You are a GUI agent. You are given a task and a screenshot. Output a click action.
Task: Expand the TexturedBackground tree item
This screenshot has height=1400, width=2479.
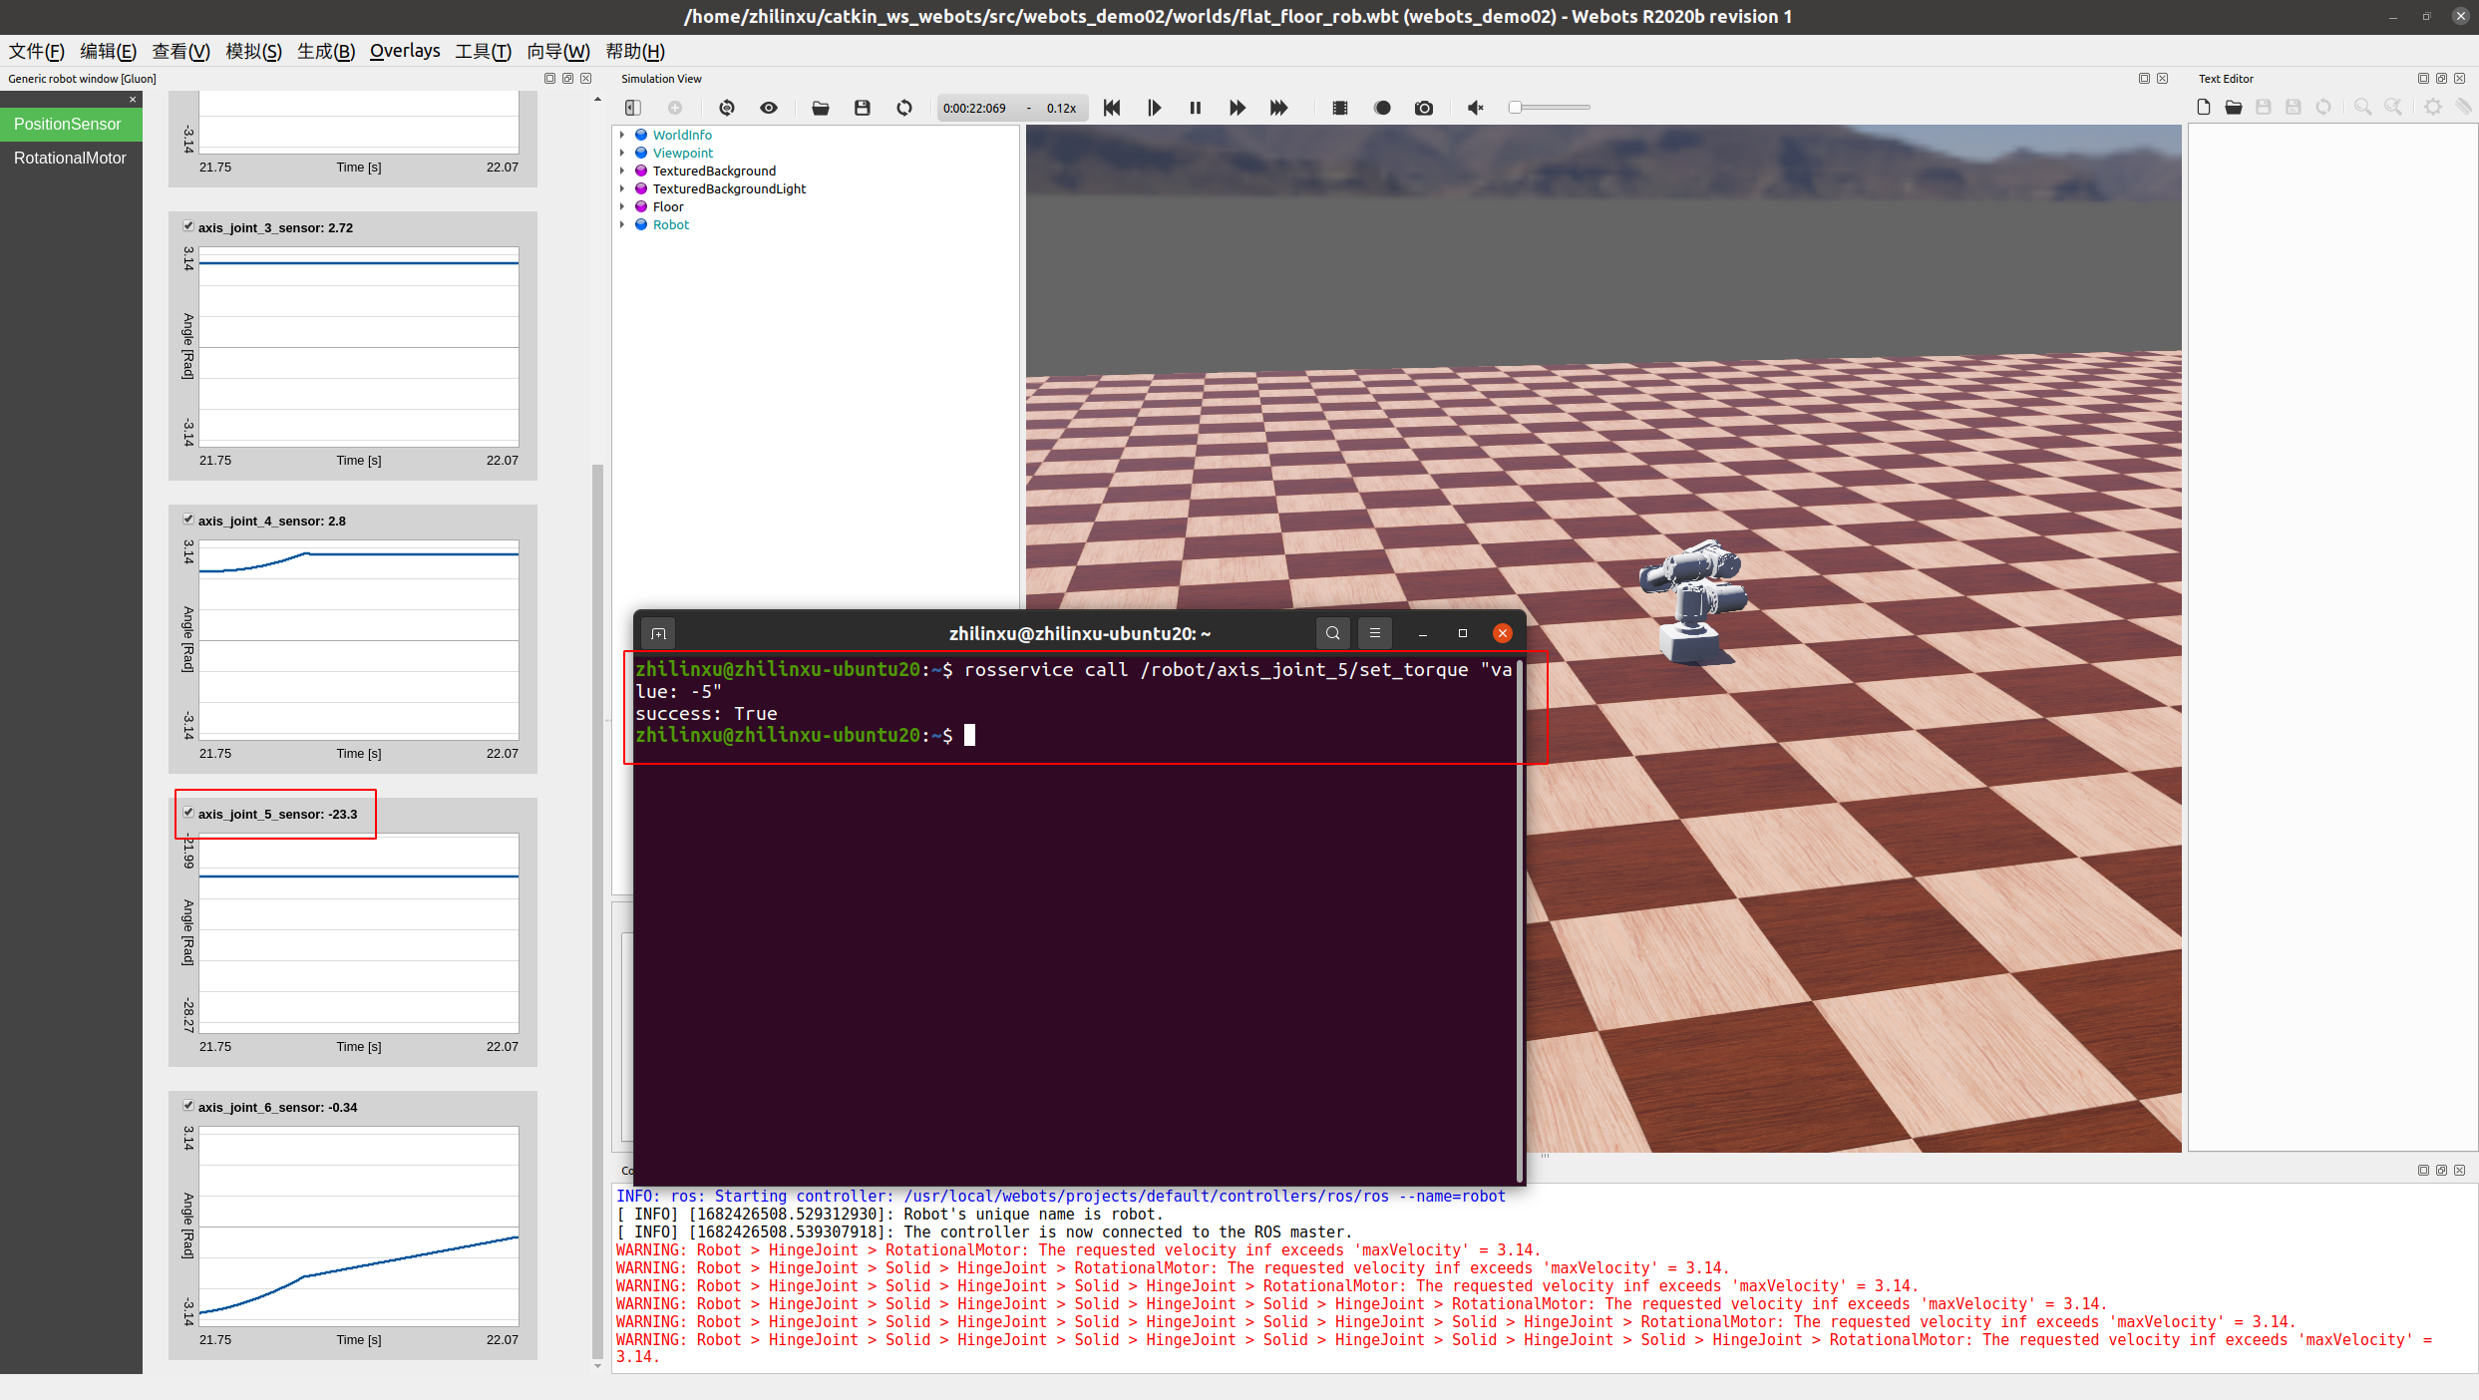point(624,171)
